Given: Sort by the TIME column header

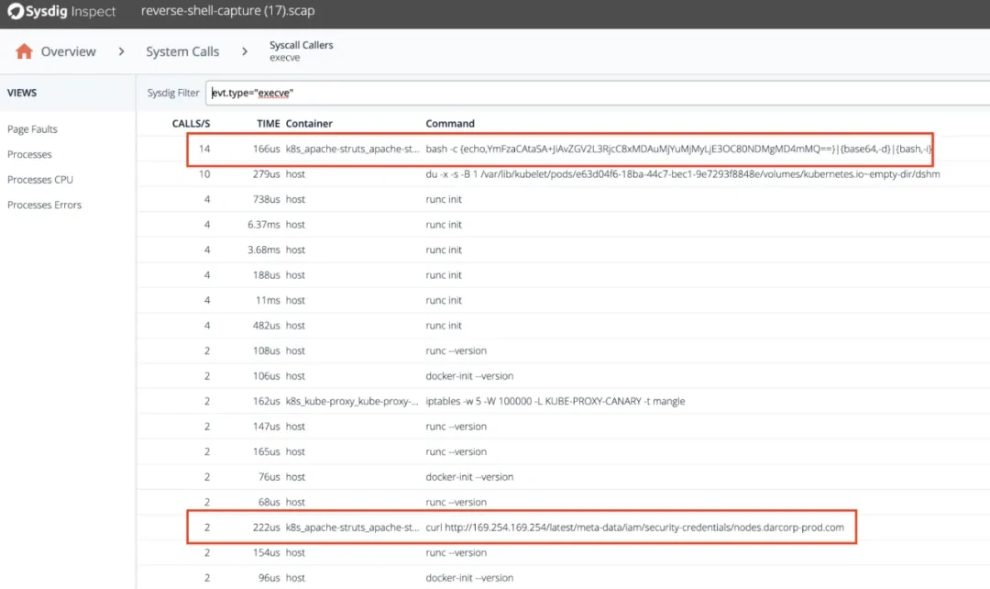Looking at the screenshot, I should pyautogui.click(x=269, y=123).
